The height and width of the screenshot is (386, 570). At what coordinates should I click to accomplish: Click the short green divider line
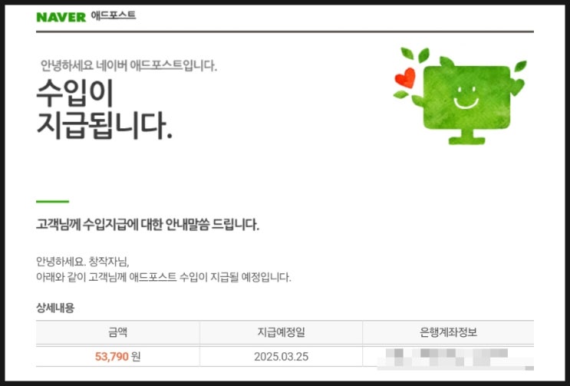click(x=52, y=201)
